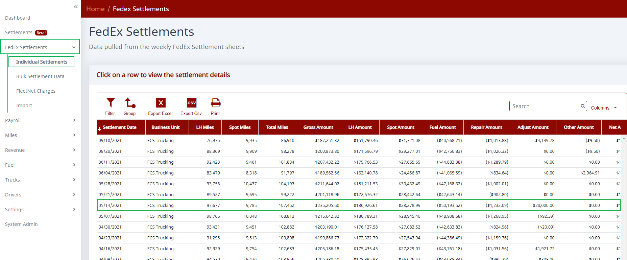Export table to Excel
The height and width of the screenshot is (260, 627).
coord(160,107)
